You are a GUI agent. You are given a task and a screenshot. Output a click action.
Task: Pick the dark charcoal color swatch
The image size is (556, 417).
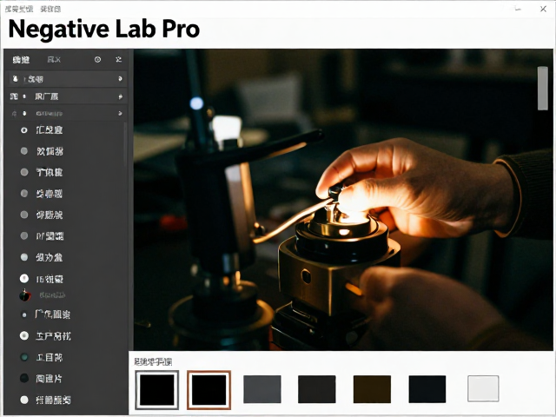click(316, 389)
